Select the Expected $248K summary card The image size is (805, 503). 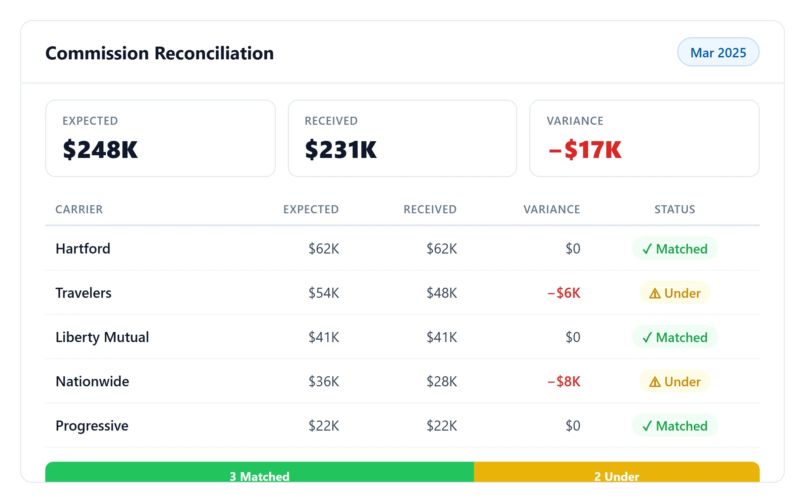click(161, 138)
